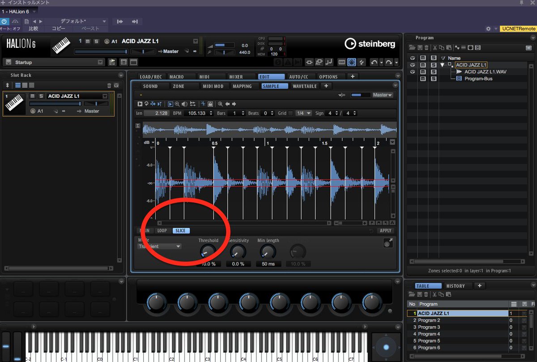Switch to the MIXER tab

tap(236, 77)
